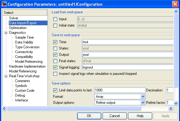This screenshot has height=121, width=180.
Task: Select Solver in the tree
Action: coord(14,18)
